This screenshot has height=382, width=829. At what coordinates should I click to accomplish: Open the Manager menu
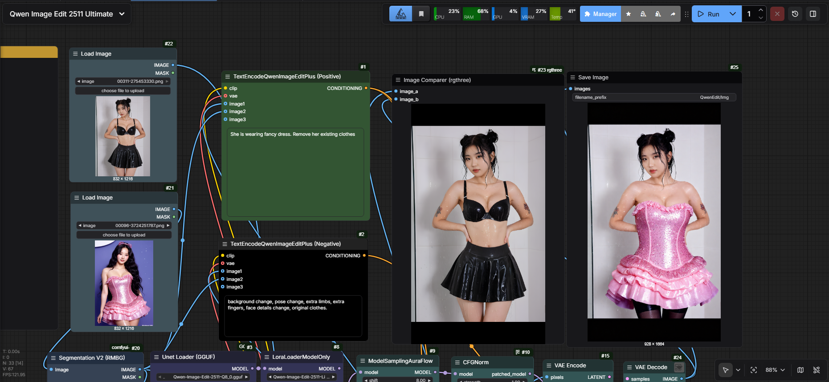[x=600, y=14]
